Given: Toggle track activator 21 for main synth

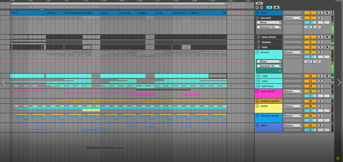Looking at the screenshot, I should point(310,91).
